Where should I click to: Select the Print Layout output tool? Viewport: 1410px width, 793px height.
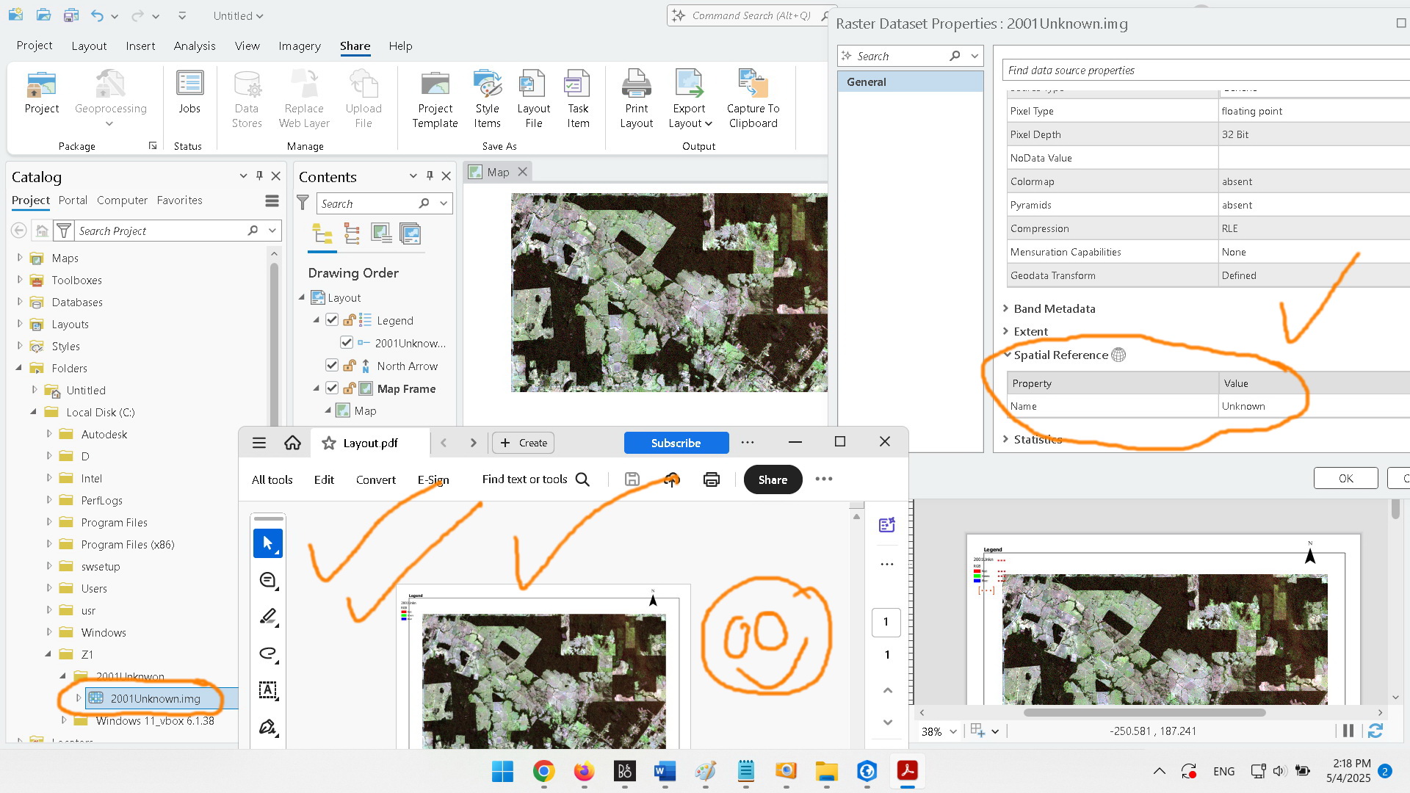(x=636, y=98)
